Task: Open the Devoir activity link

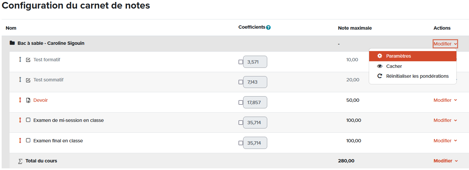Action: pos(40,100)
